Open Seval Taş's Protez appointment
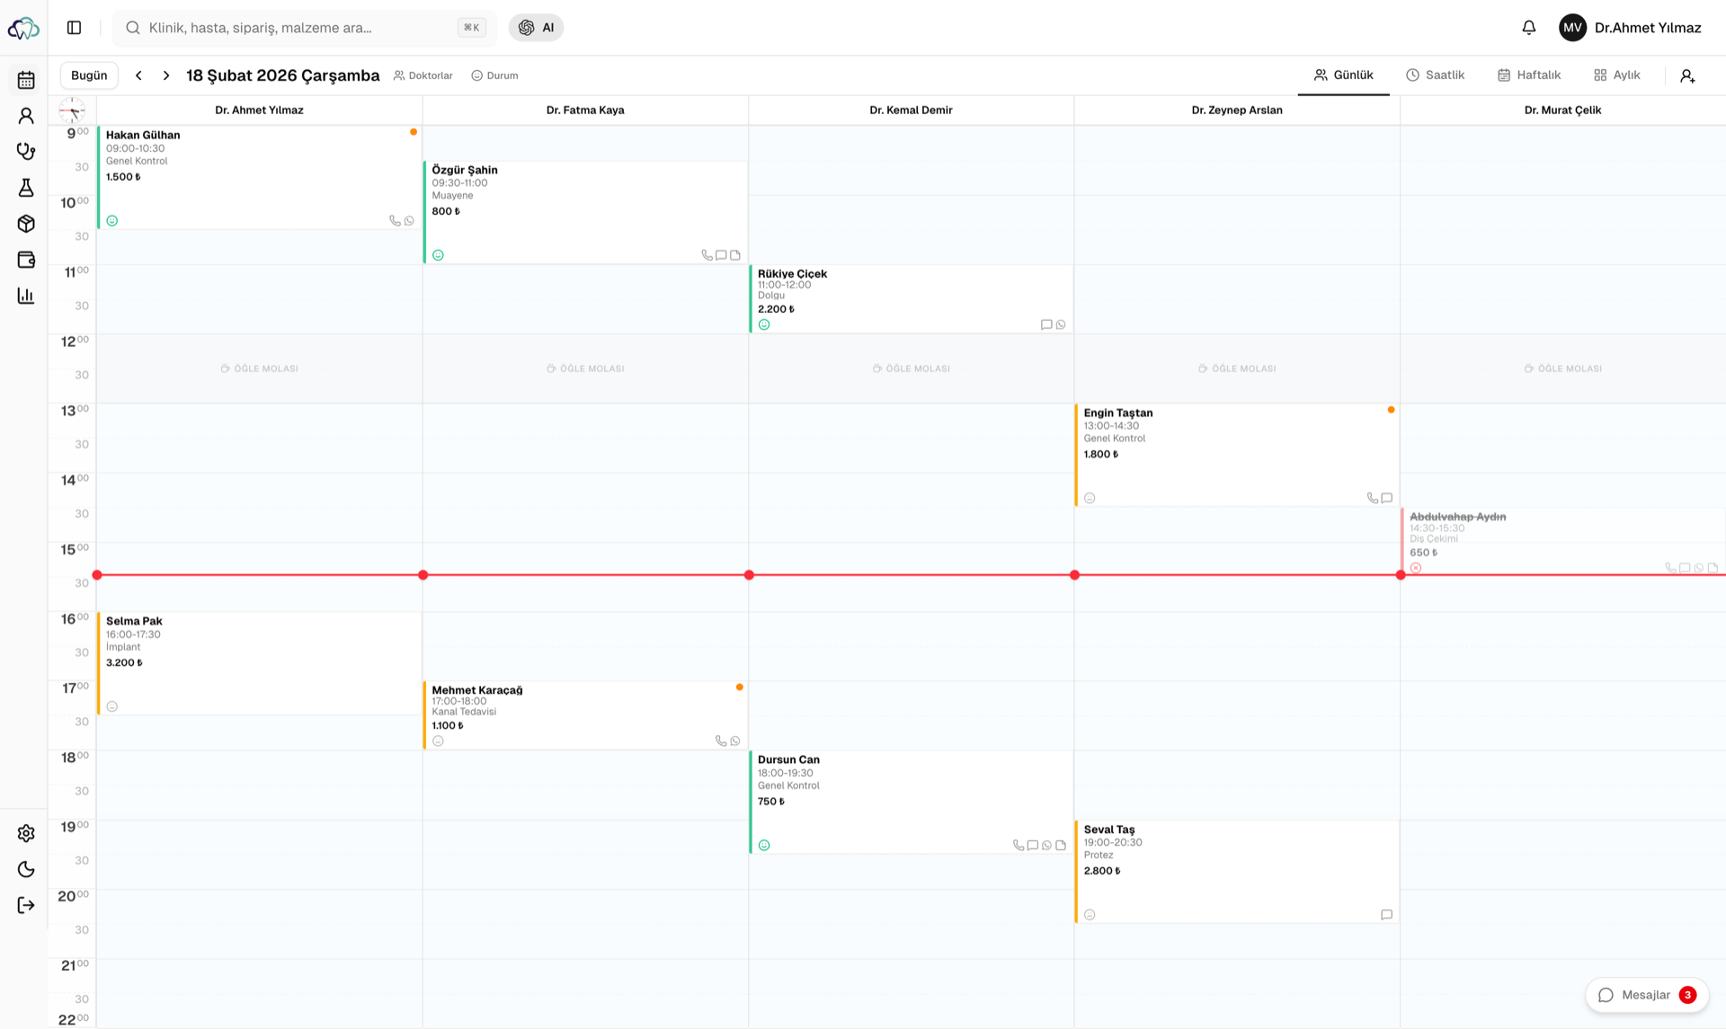1726x1029 pixels. click(1237, 872)
